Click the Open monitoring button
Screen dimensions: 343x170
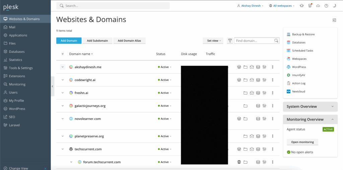(x=302, y=142)
